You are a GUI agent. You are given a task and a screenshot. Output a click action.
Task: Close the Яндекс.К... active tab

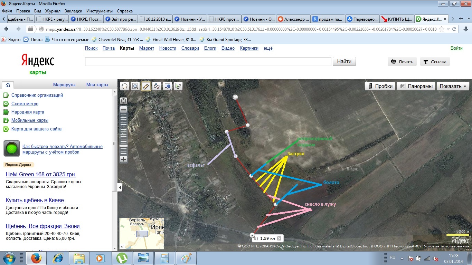(x=445, y=19)
